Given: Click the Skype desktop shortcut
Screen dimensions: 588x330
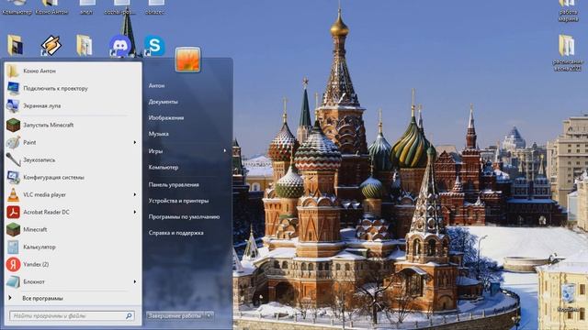Looking at the screenshot, I should pyautogui.click(x=154, y=46).
